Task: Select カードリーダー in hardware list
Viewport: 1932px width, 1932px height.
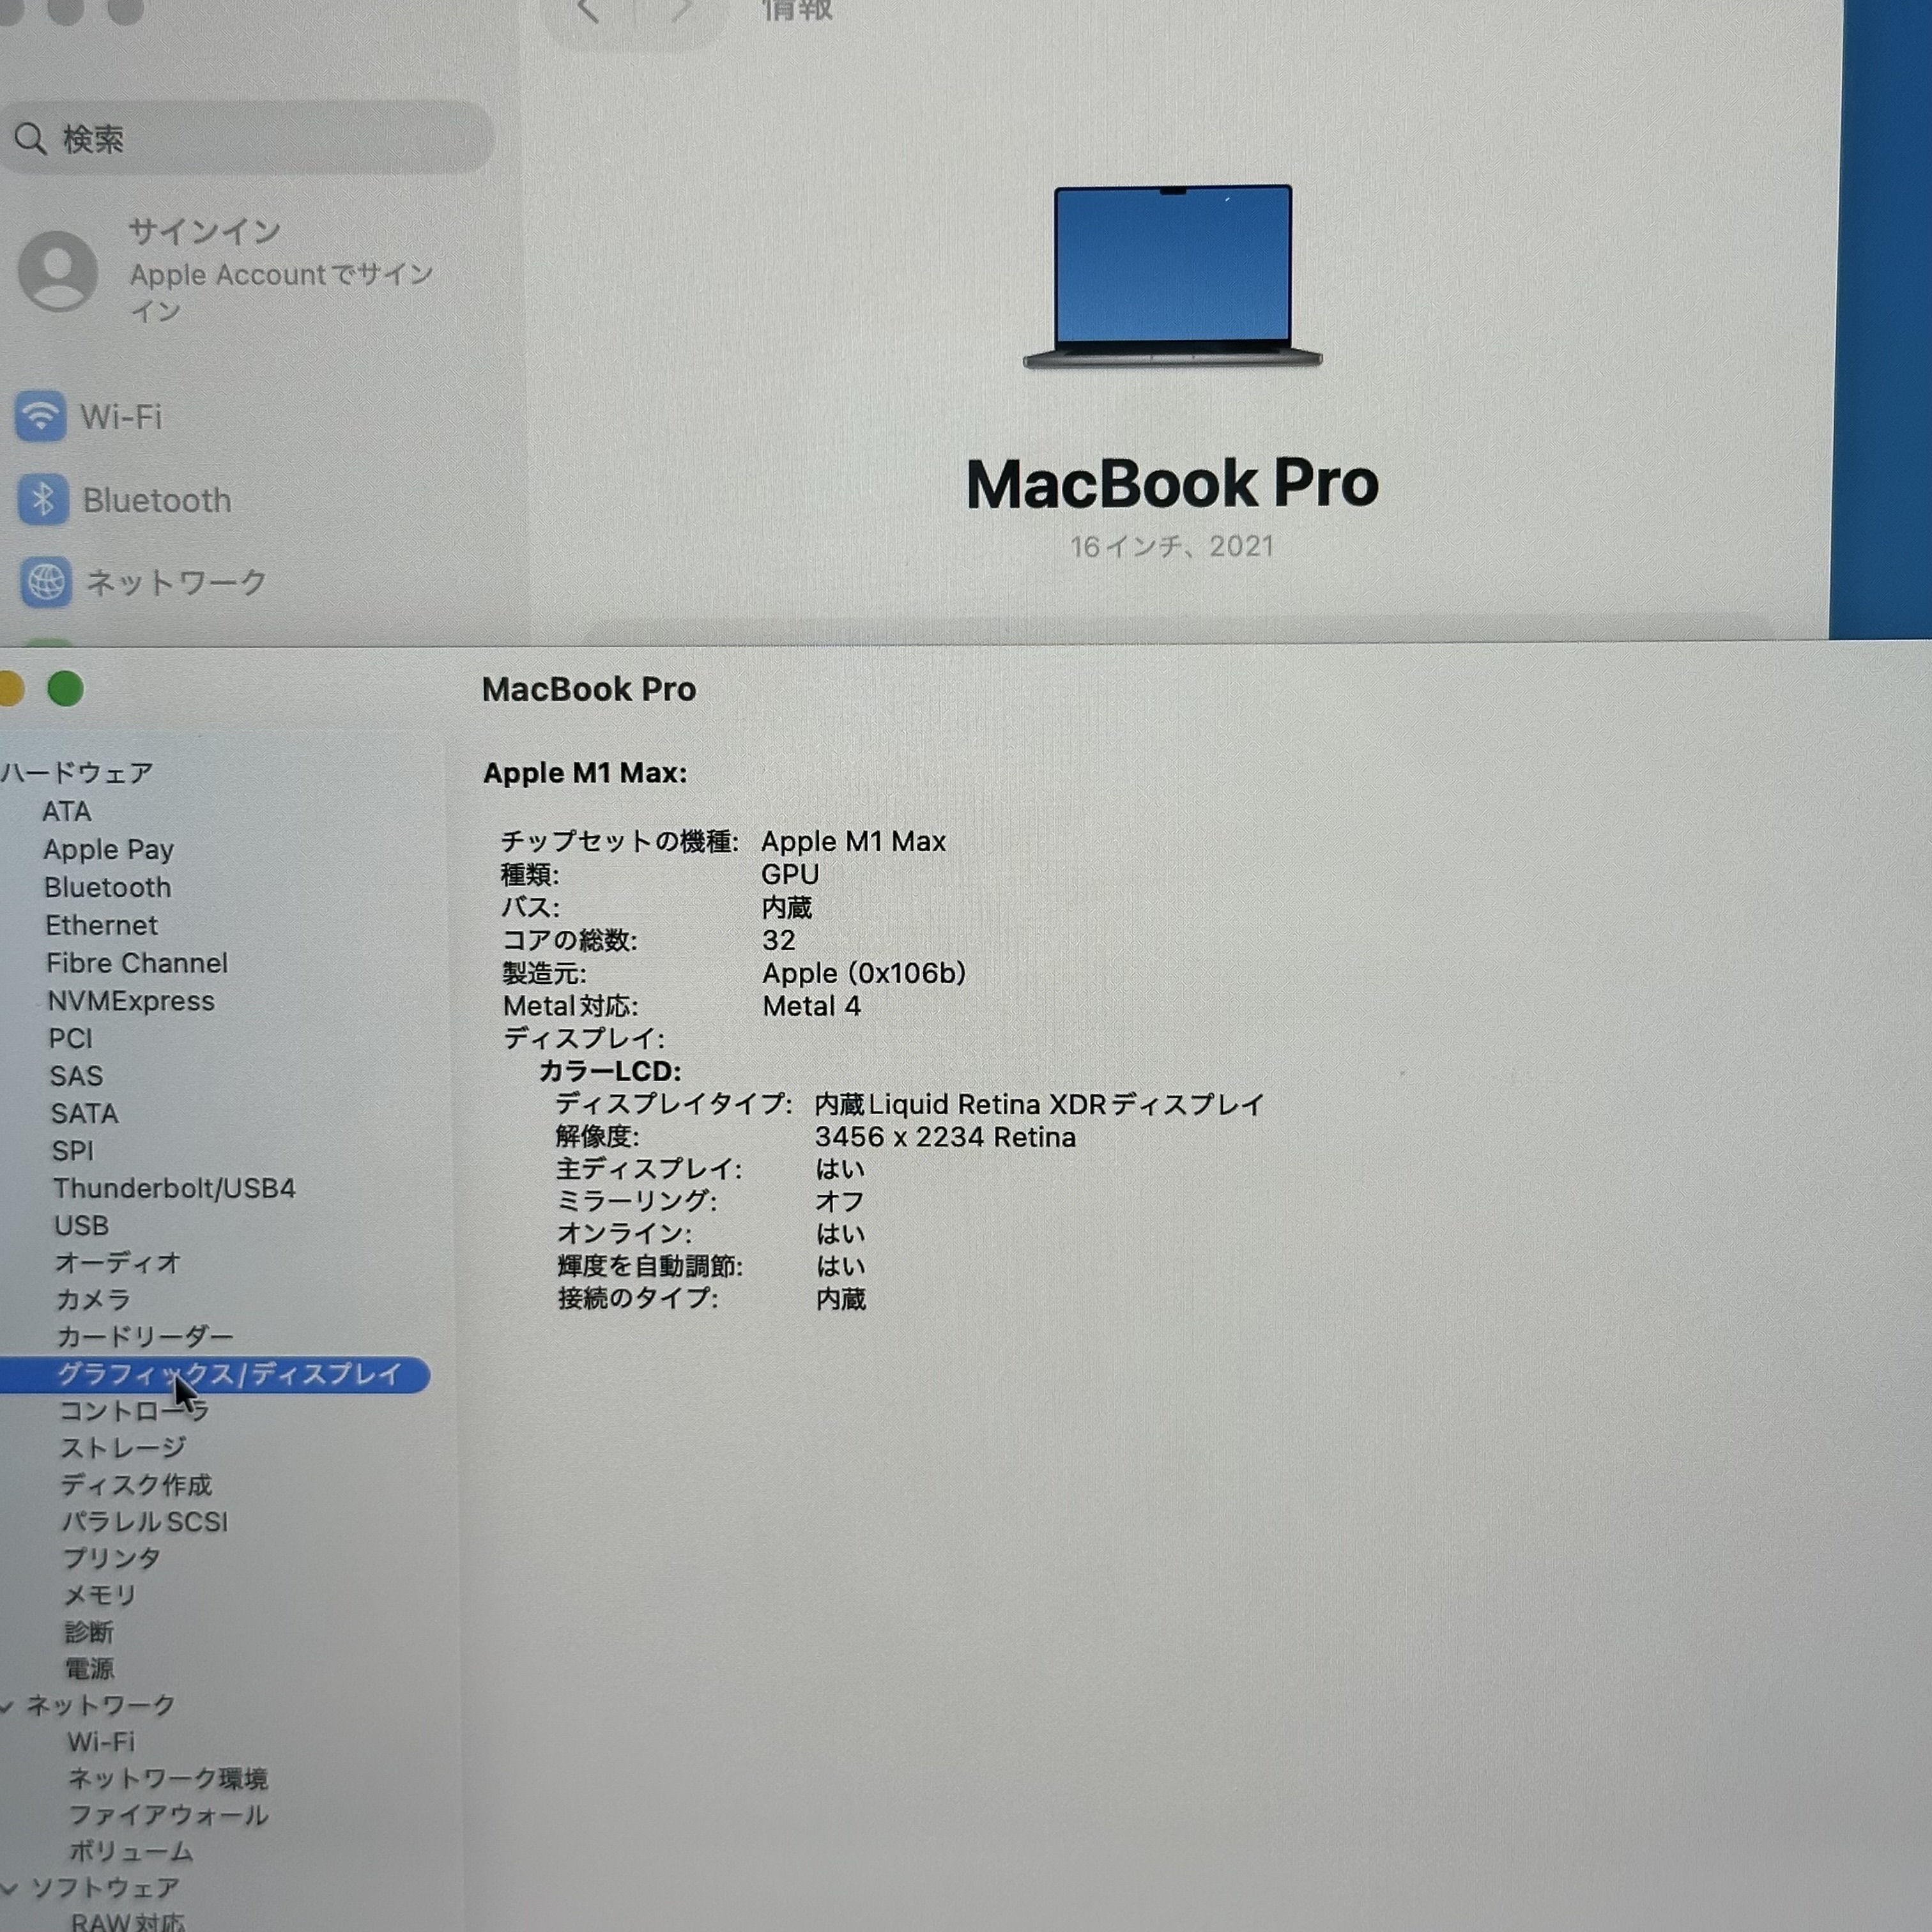Action: [x=145, y=1336]
